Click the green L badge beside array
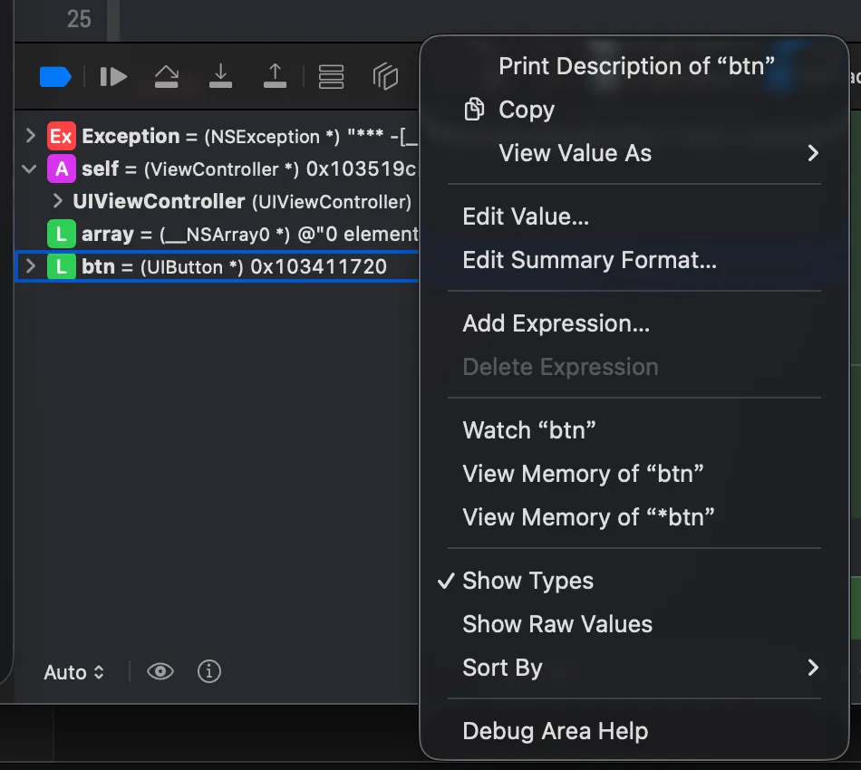The height and width of the screenshot is (770, 861). (x=61, y=235)
